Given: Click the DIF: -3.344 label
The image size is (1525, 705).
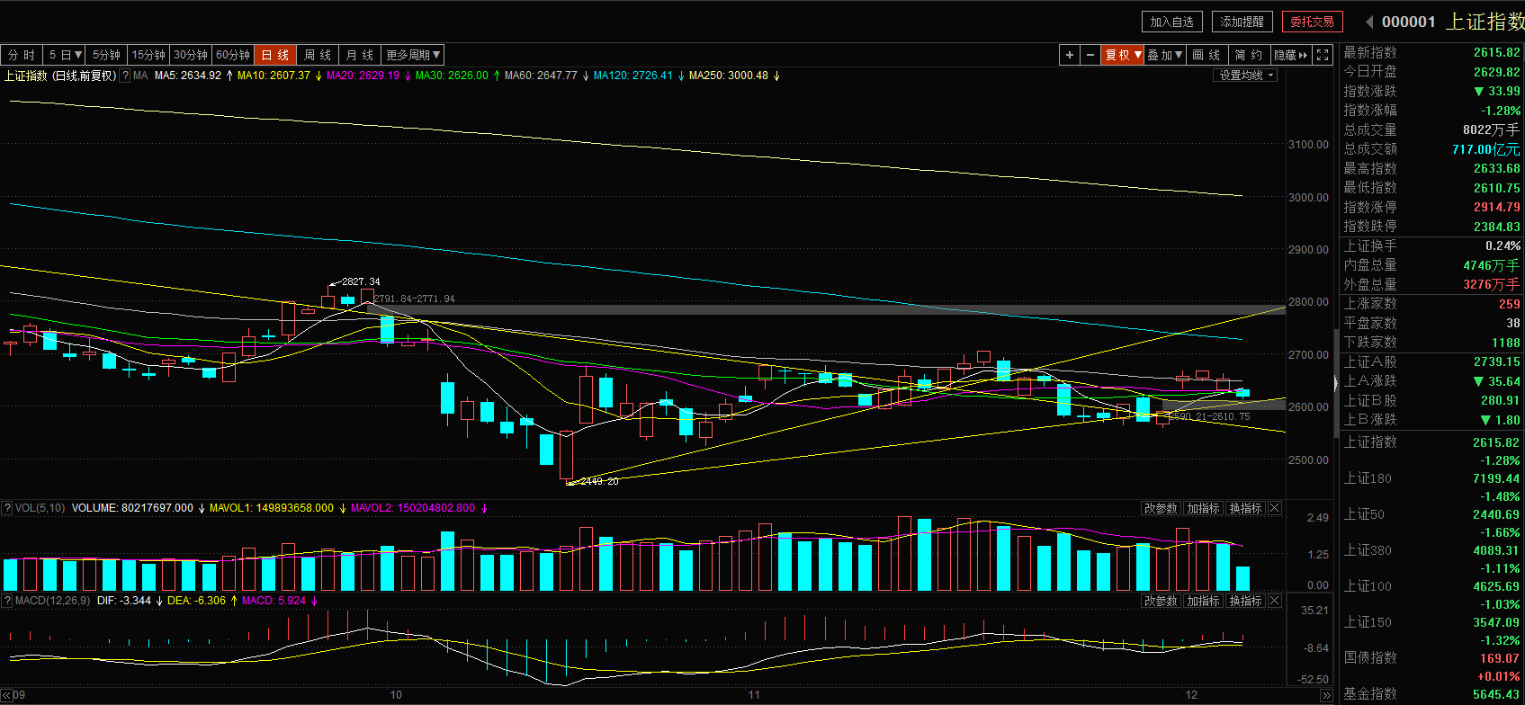Looking at the screenshot, I should pyautogui.click(x=124, y=601).
